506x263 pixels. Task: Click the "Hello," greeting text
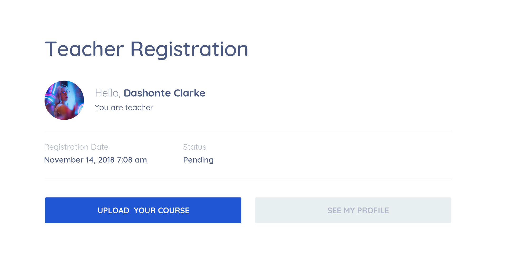click(108, 93)
